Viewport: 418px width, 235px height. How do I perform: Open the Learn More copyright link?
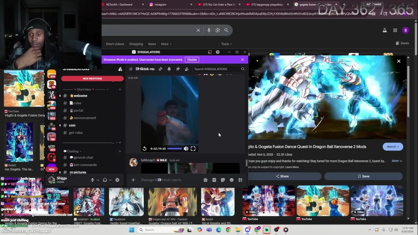click(x=292, y=167)
